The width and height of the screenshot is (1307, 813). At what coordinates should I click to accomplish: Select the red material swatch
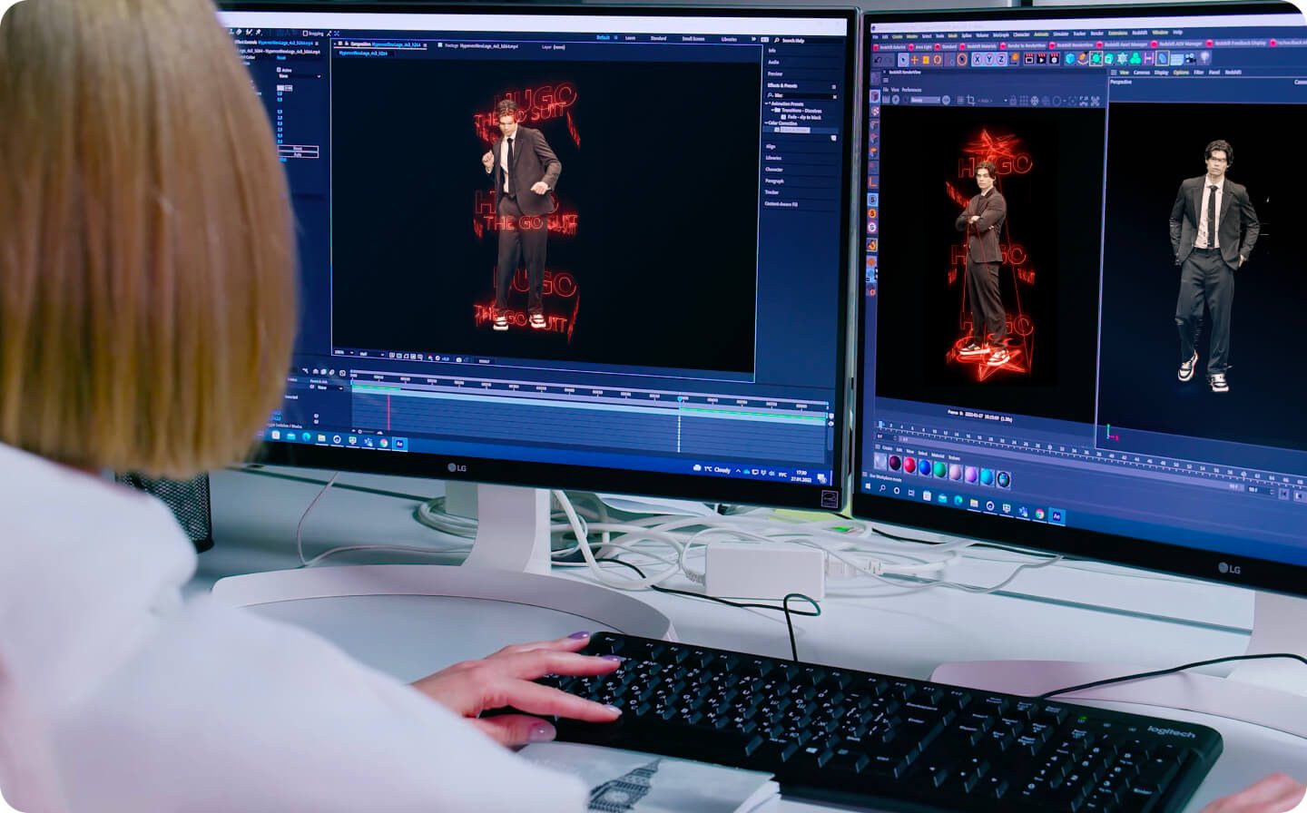[909, 466]
